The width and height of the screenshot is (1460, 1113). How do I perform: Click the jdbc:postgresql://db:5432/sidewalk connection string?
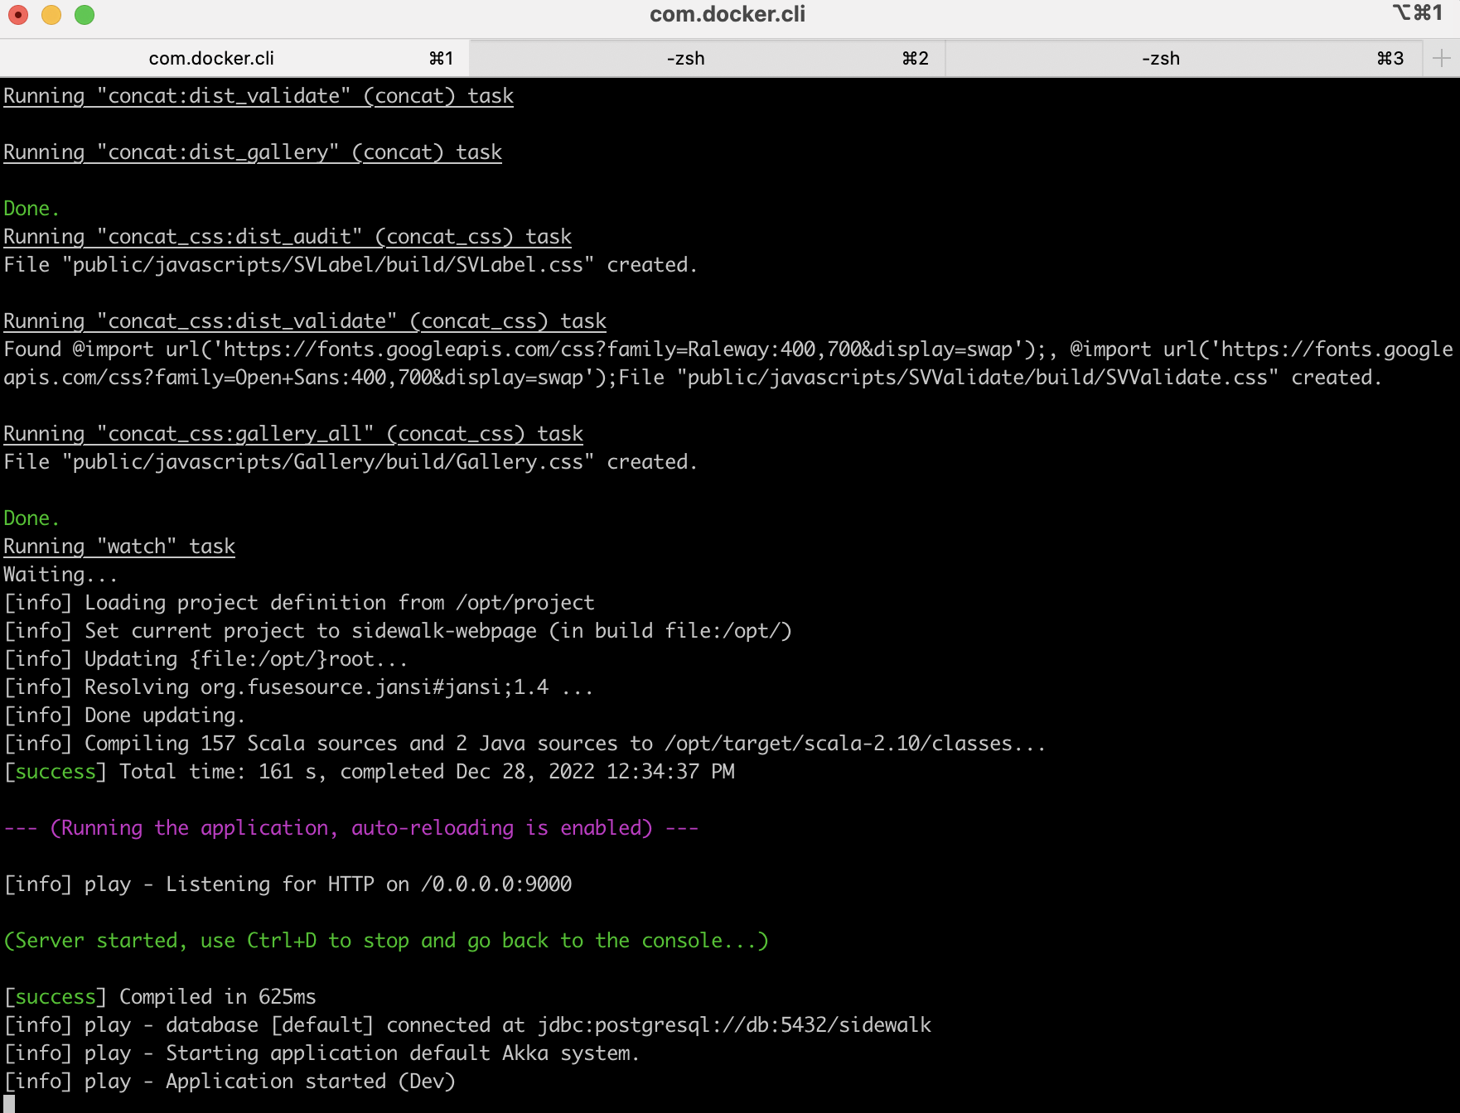[733, 1024]
